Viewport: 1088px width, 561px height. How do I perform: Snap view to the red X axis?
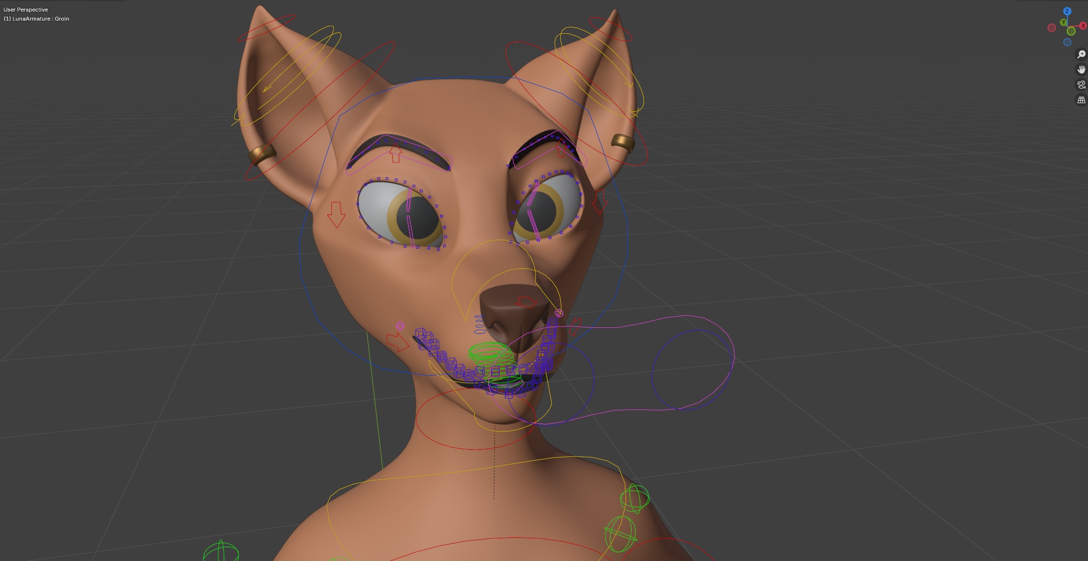click(x=1083, y=26)
